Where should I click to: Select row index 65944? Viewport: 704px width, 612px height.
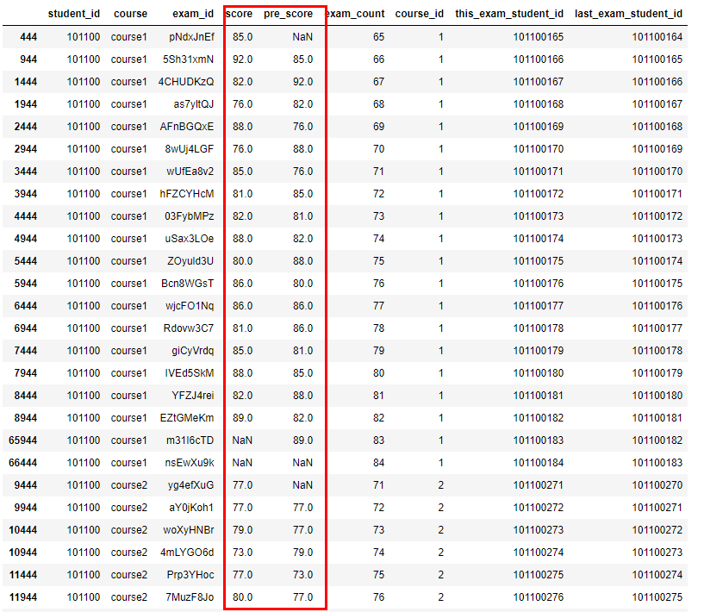(x=23, y=441)
